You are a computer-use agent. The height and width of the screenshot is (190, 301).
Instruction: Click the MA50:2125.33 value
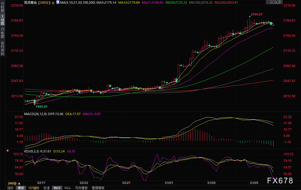click(x=176, y=3)
